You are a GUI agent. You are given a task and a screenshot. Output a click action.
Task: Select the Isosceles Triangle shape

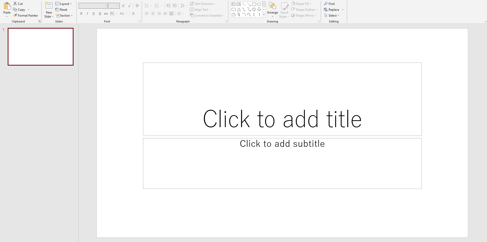(x=239, y=9)
